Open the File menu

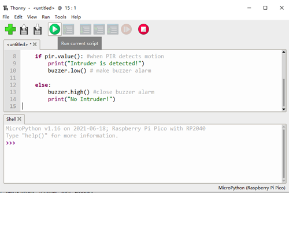(6, 17)
